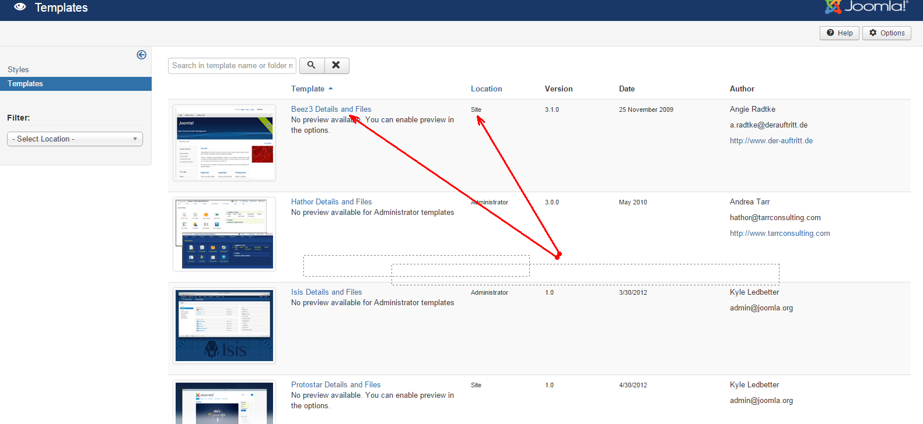Open Help
This screenshot has height=424, width=923.
840,33
